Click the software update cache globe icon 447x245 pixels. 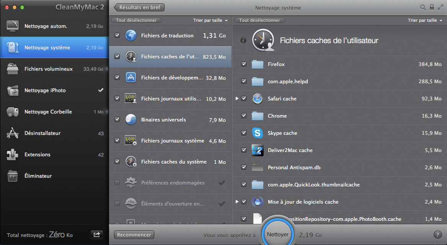point(258,202)
